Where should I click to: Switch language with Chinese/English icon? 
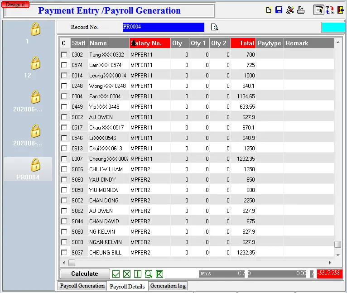tap(330, 10)
